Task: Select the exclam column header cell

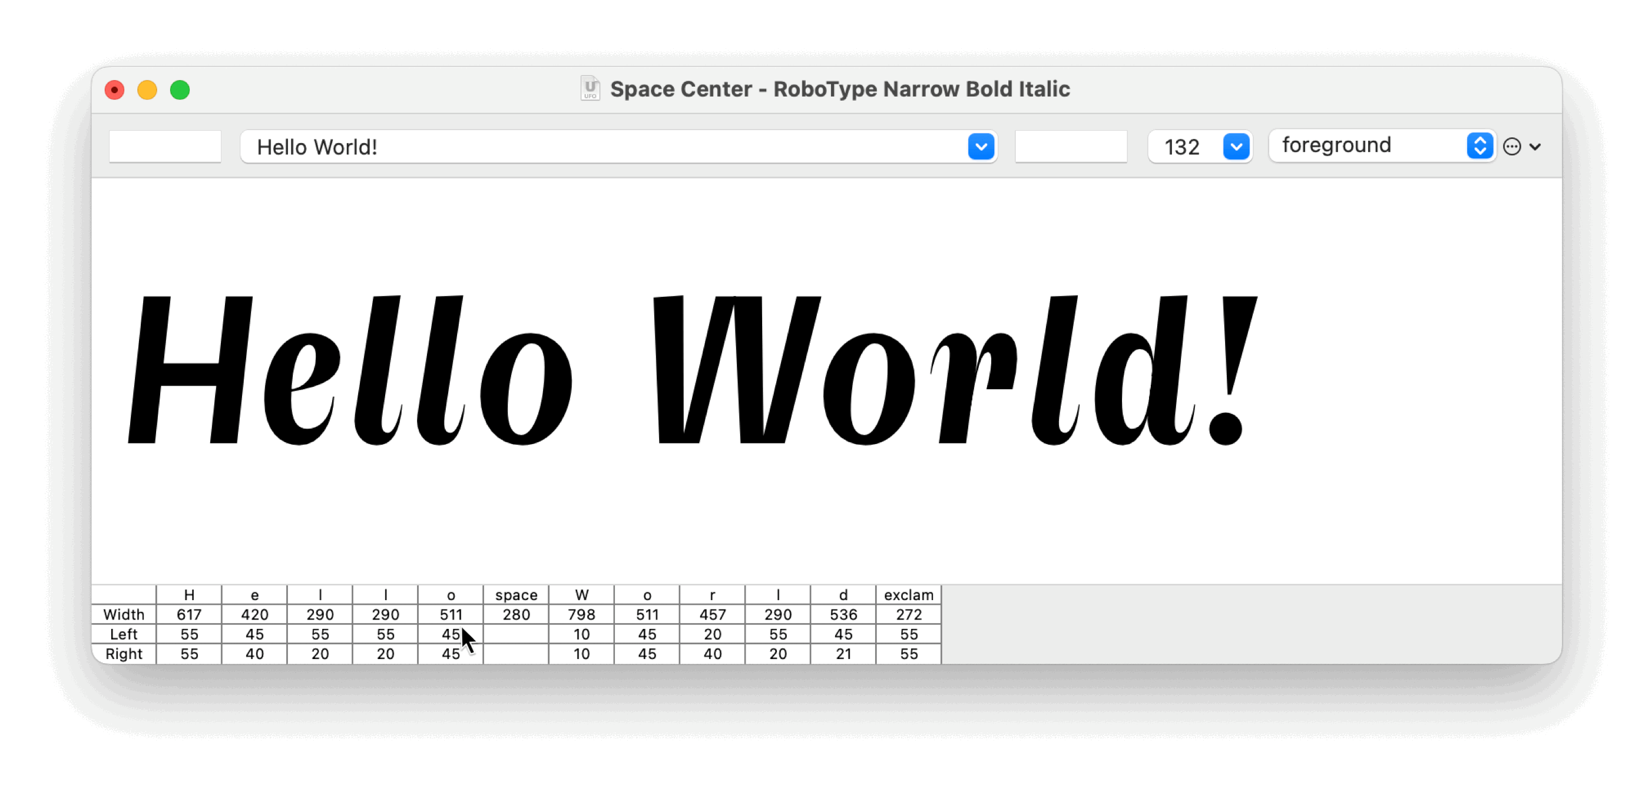Action: pyautogui.click(x=909, y=595)
